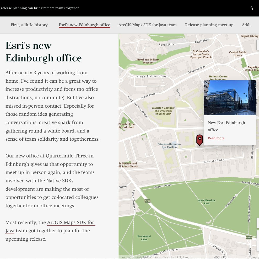
Task: Click the 'Central Public Library' label
Action: (x=238, y=54)
